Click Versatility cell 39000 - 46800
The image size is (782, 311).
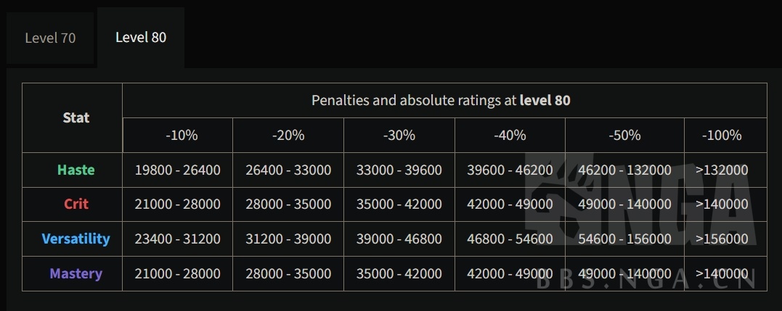tap(399, 239)
